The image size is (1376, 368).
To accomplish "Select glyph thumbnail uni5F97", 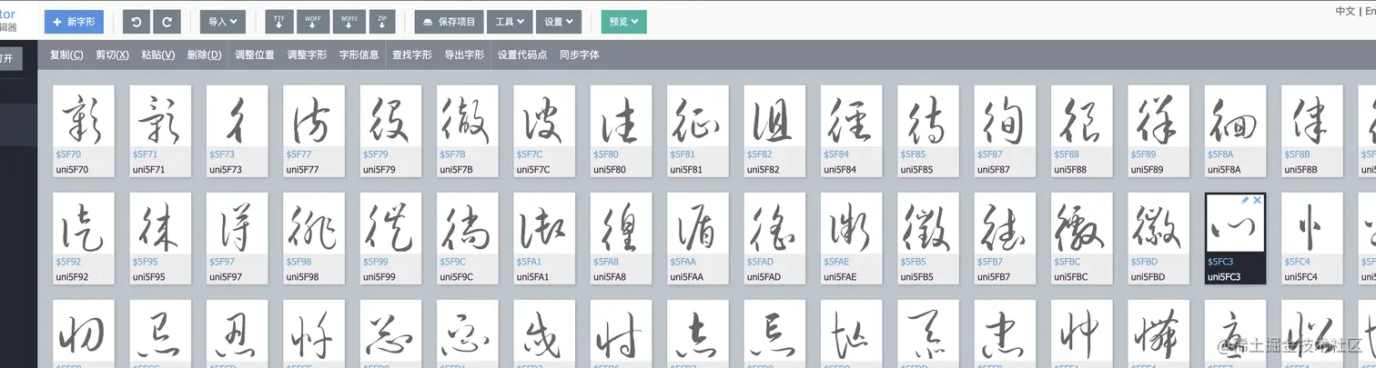I will pos(238,238).
